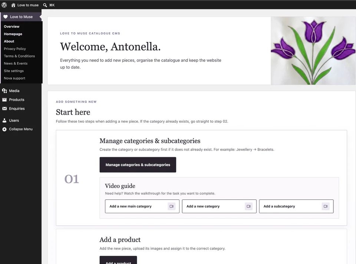The height and width of the screenshot is (264, 356).
Task: Open the About submenu item
Action: click(9, 41)
